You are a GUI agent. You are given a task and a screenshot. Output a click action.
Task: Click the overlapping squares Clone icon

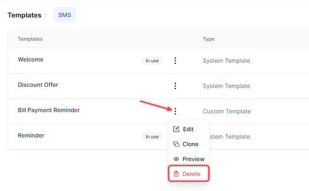pyautogui.click(x=176, y=144)
